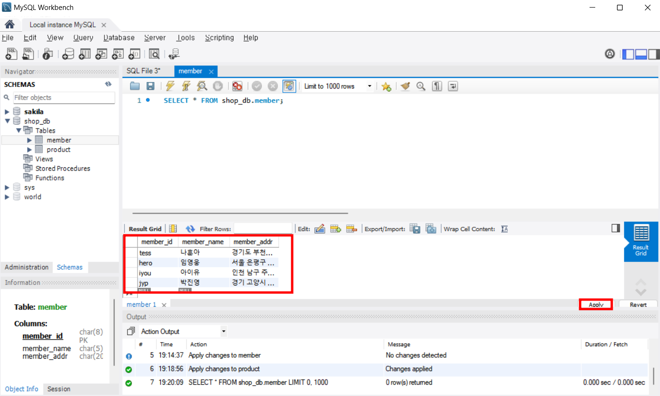The width and height of the screenshot is (660, 396).
Task: Click Apply button for result changes
Action: tap(596, 304)
